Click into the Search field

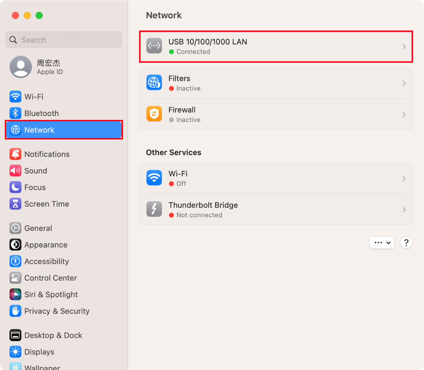[x=67, y=40]
